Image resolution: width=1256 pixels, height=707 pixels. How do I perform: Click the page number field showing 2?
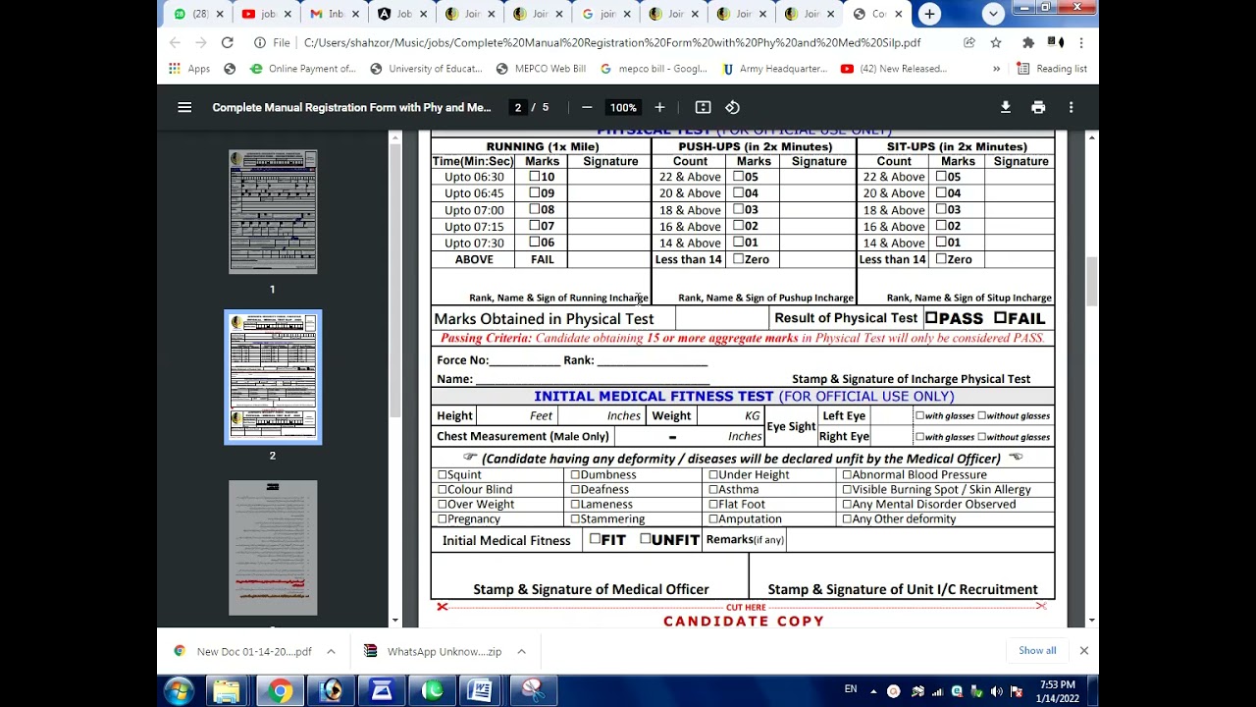coord(517,107)
